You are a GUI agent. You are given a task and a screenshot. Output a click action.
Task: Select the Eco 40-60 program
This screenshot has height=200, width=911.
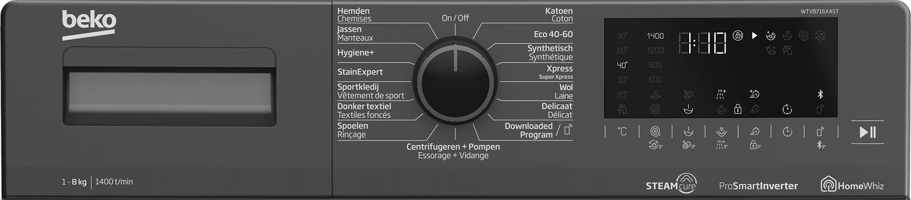(x=553, y=35)
